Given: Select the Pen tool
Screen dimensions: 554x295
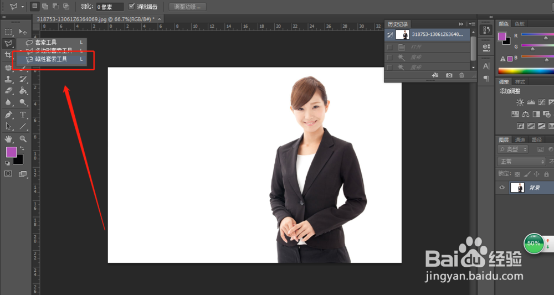Looking at the screenshot, I should [8, 115].
